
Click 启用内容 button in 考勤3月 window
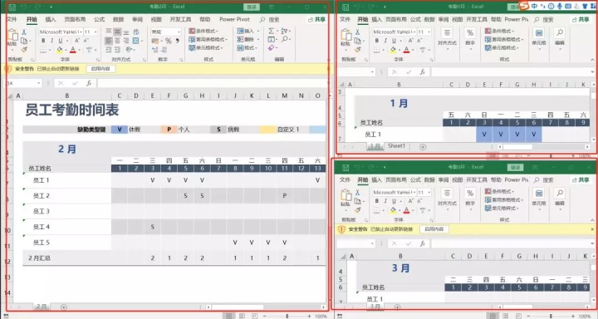click(434, 229)
